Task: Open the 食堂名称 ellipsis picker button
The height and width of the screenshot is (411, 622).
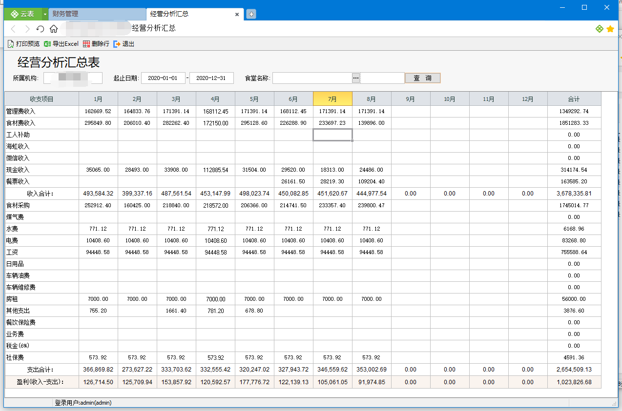Action: point(356,78)
